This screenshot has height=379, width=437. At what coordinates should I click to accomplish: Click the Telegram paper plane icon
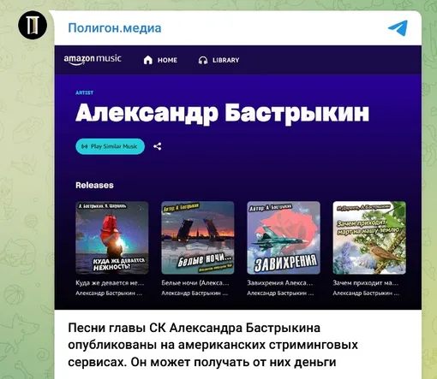pyautogui.click(x=398, y=28)
